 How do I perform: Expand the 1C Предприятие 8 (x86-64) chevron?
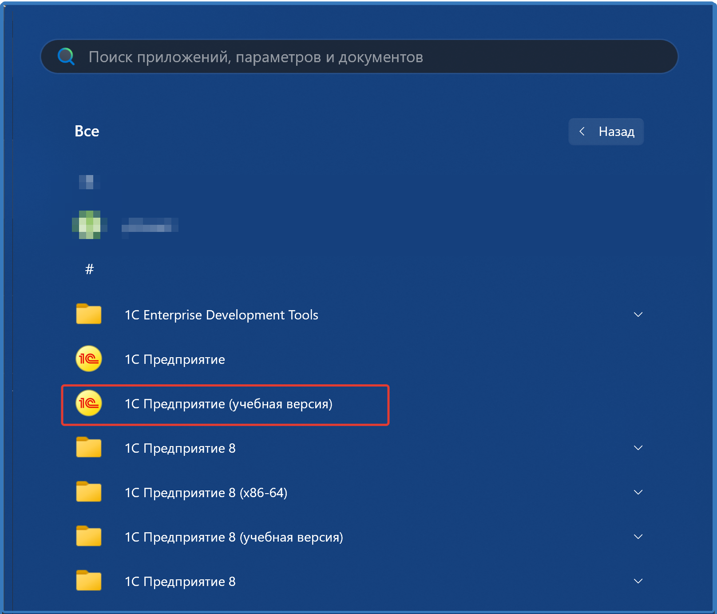pos(638,492)
